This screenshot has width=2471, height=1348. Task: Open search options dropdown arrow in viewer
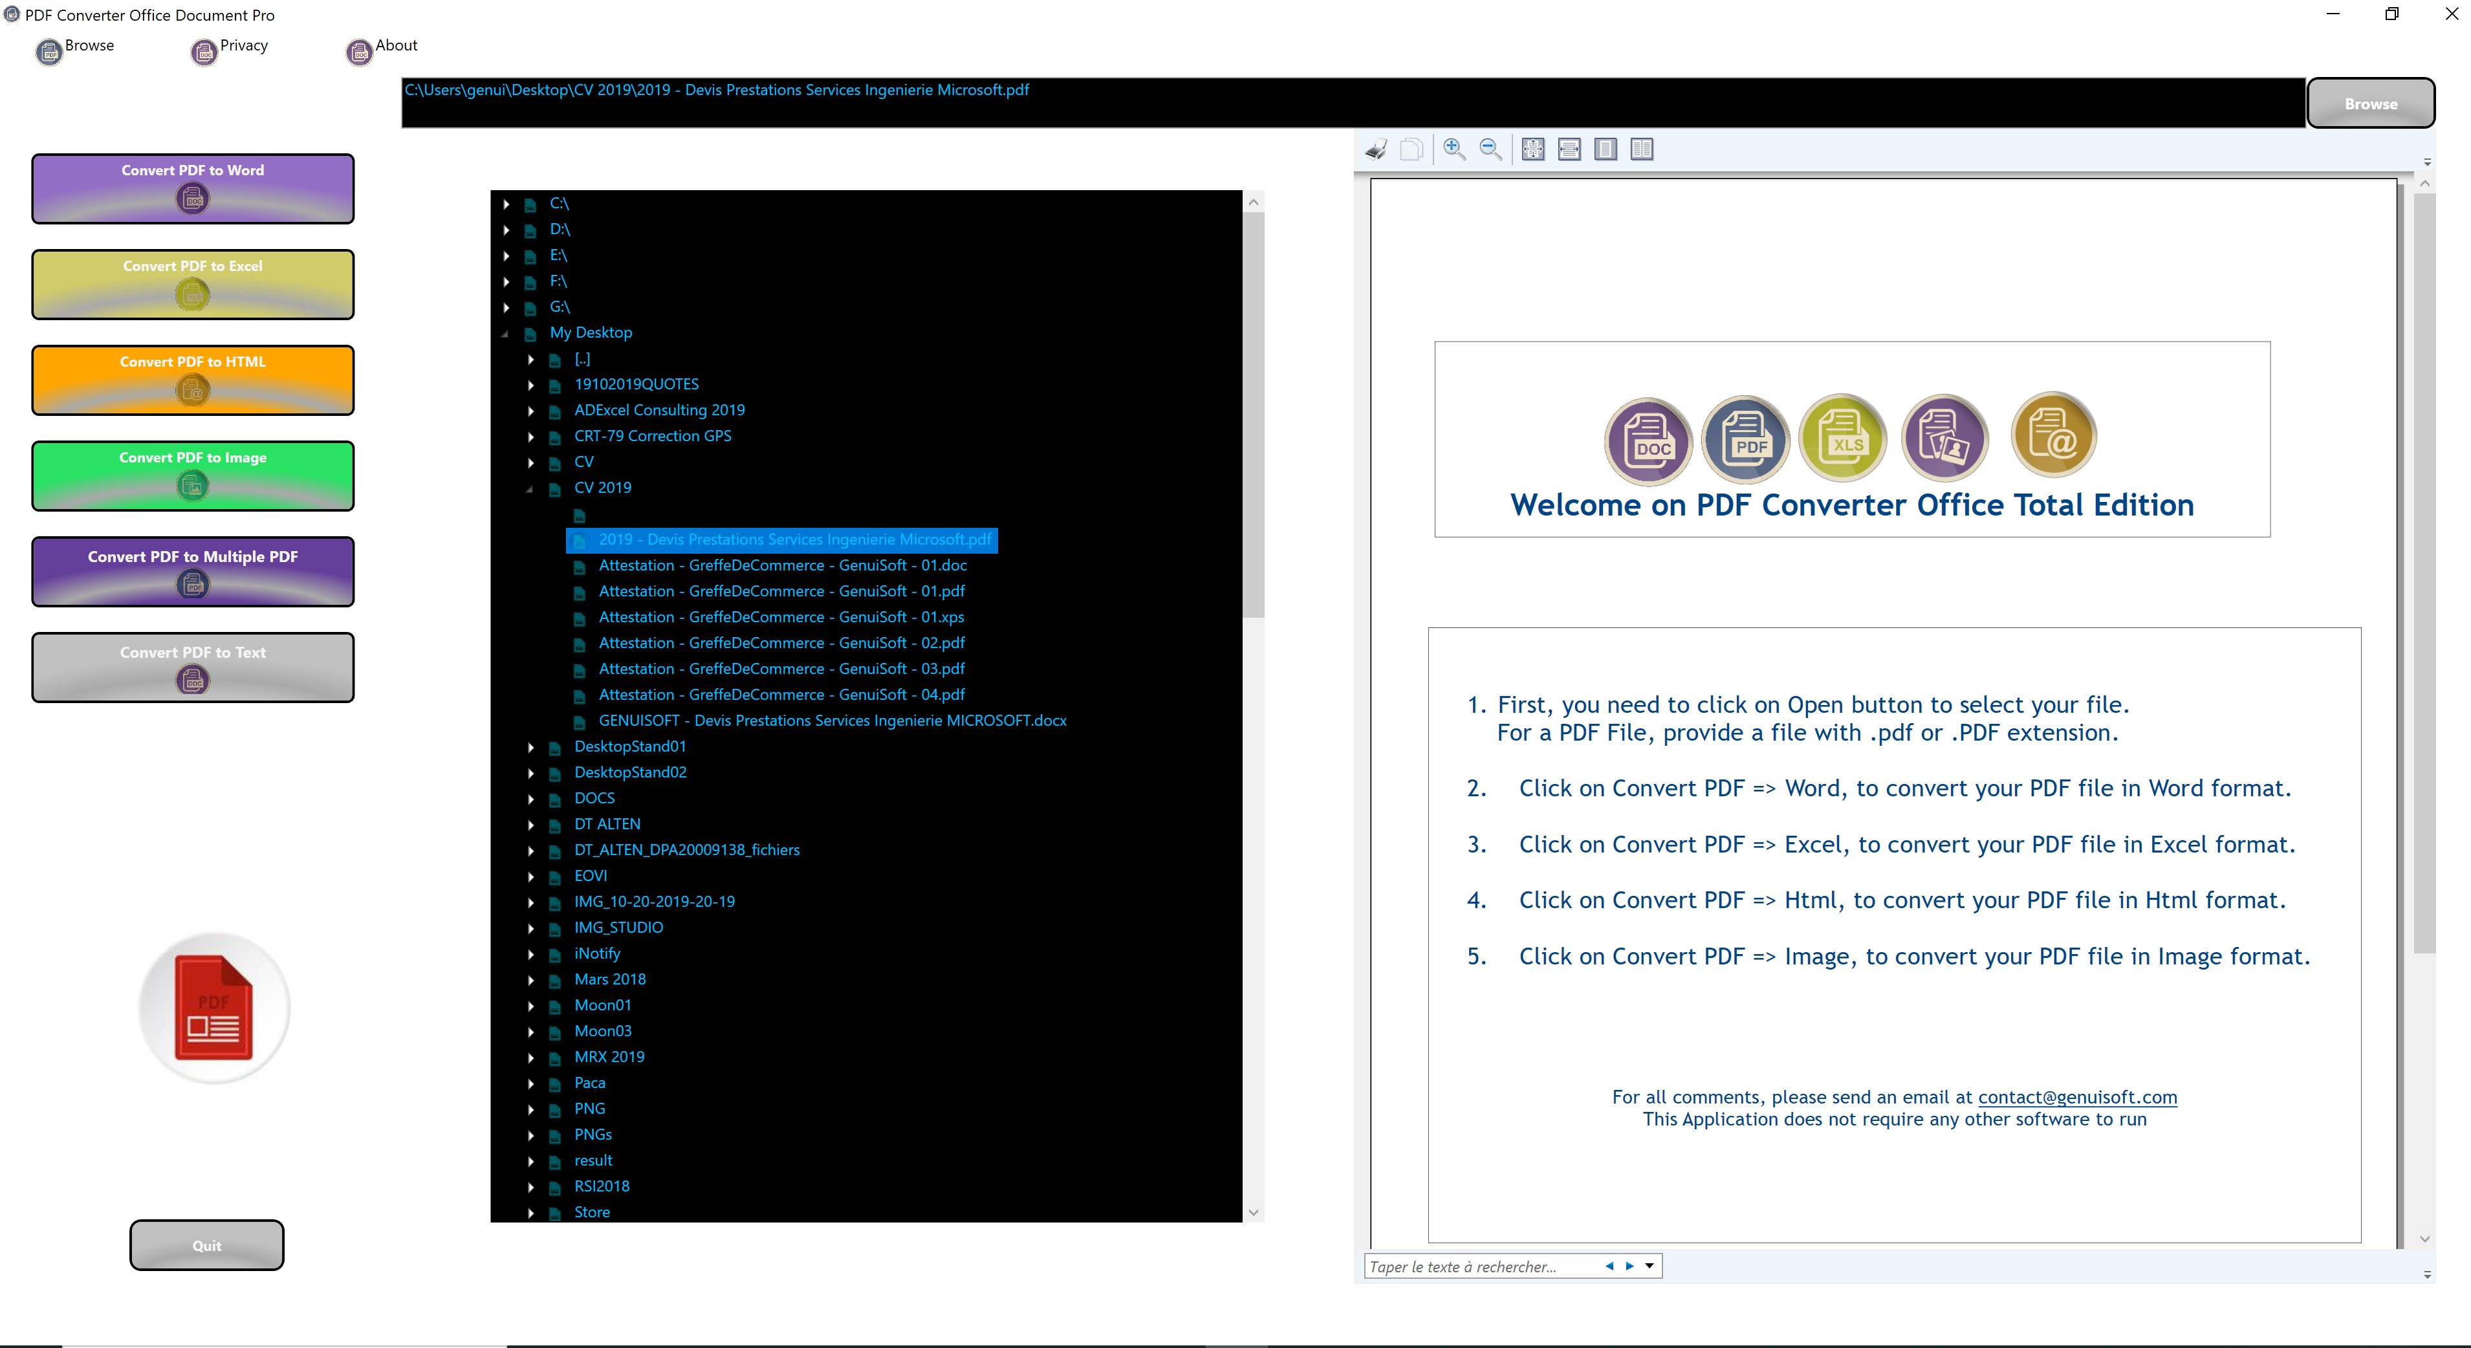click(1649, 1266)
